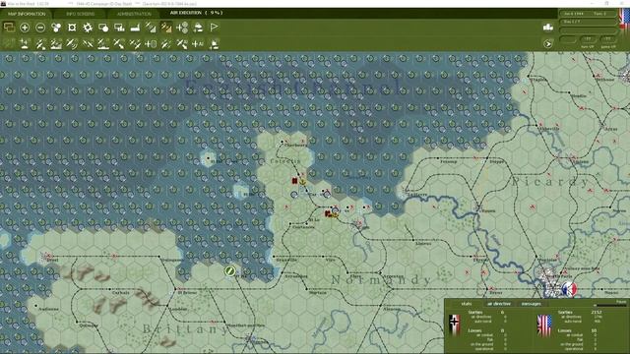Select the red unit counter on Cotentin coast
This screenshot has height=354, width=630.
click(294, 181)
